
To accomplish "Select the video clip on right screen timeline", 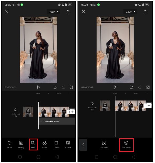I will (x=130, y=106).
